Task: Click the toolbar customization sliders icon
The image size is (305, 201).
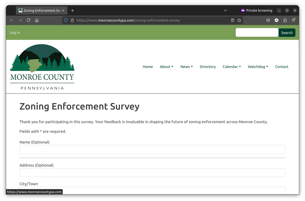Action: 293,20
